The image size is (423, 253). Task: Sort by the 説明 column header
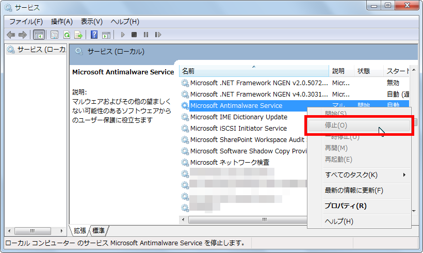341,71
